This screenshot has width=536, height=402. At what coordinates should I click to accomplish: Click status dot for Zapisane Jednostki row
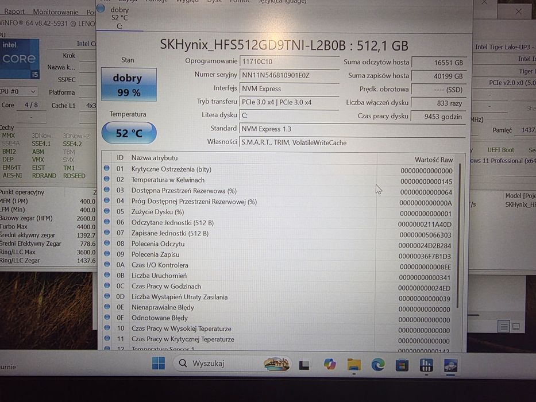tap(107, 232)
